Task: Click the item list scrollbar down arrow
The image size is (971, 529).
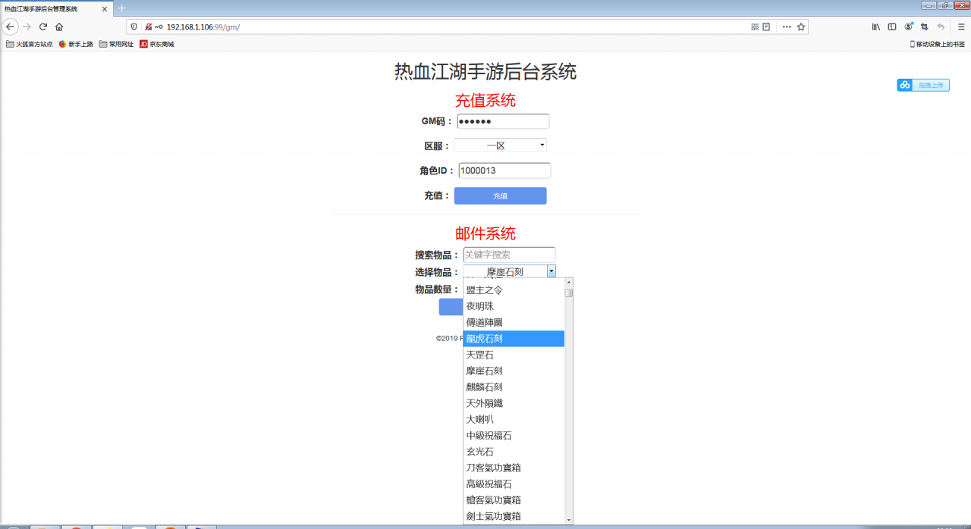Action: [568, 520]
